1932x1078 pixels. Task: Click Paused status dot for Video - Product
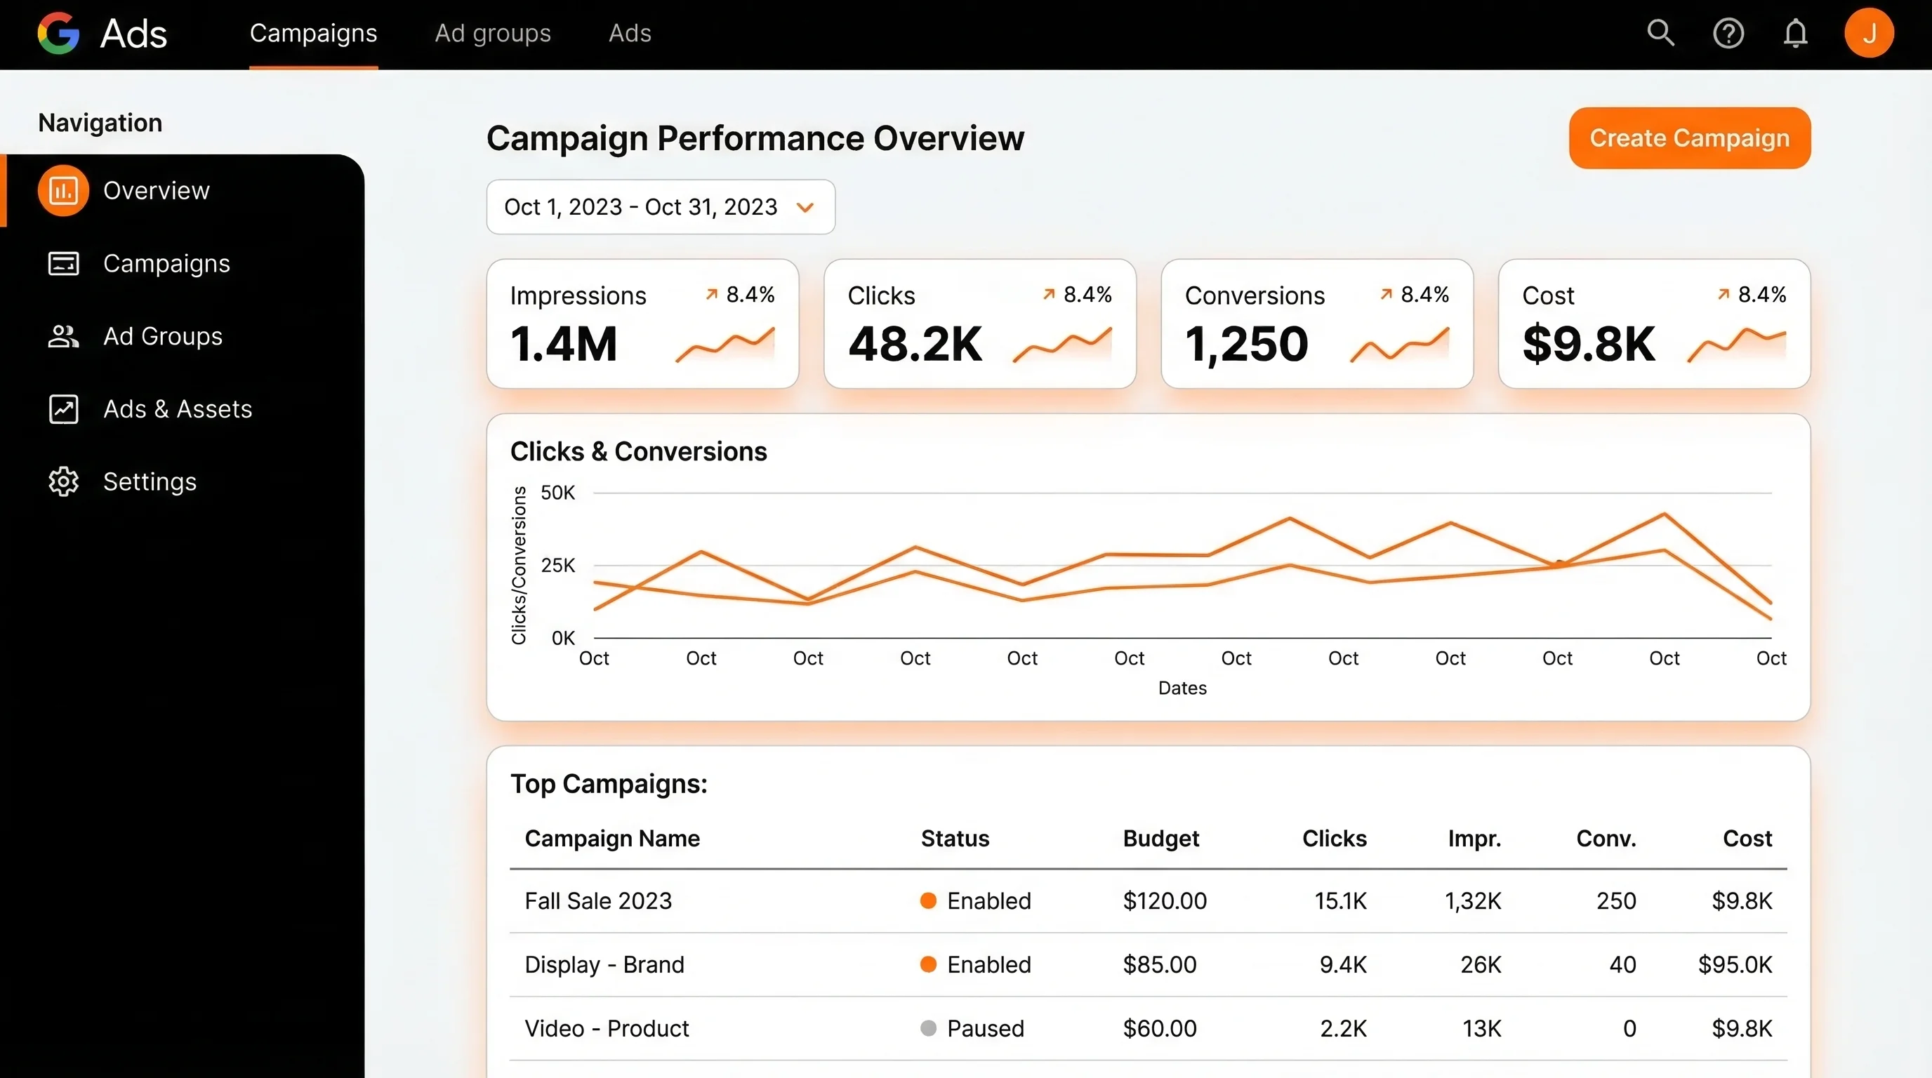tap(928, 1027)
